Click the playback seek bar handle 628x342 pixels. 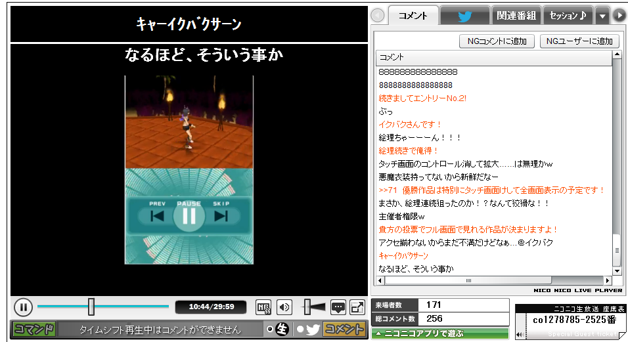(91, 307)
